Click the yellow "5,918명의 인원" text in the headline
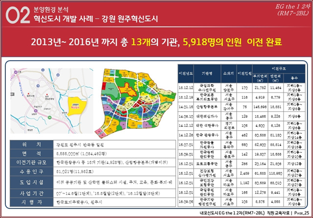Image resolution: width=313 pixels, height=218 pixels. point(212,42)
